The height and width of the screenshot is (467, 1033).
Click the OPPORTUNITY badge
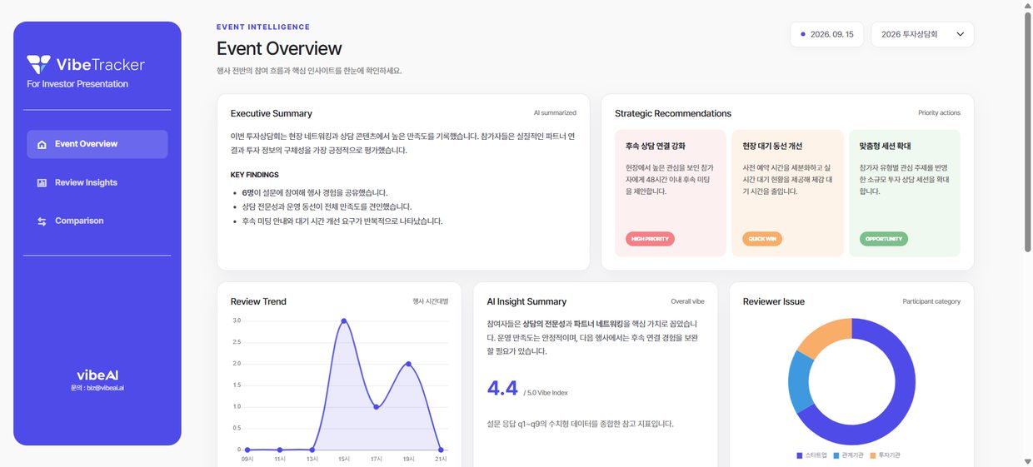coord(884,239)
